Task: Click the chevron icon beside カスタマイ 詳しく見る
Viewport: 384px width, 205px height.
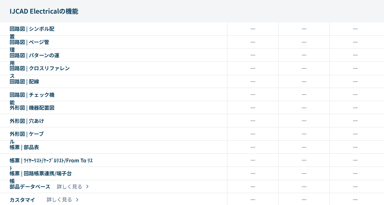Action: pyautogui.click(x=77, y=200)
